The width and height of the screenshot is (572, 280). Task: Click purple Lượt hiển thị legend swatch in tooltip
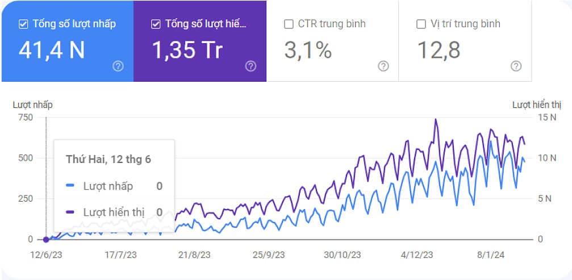click(x=70, y=212)
